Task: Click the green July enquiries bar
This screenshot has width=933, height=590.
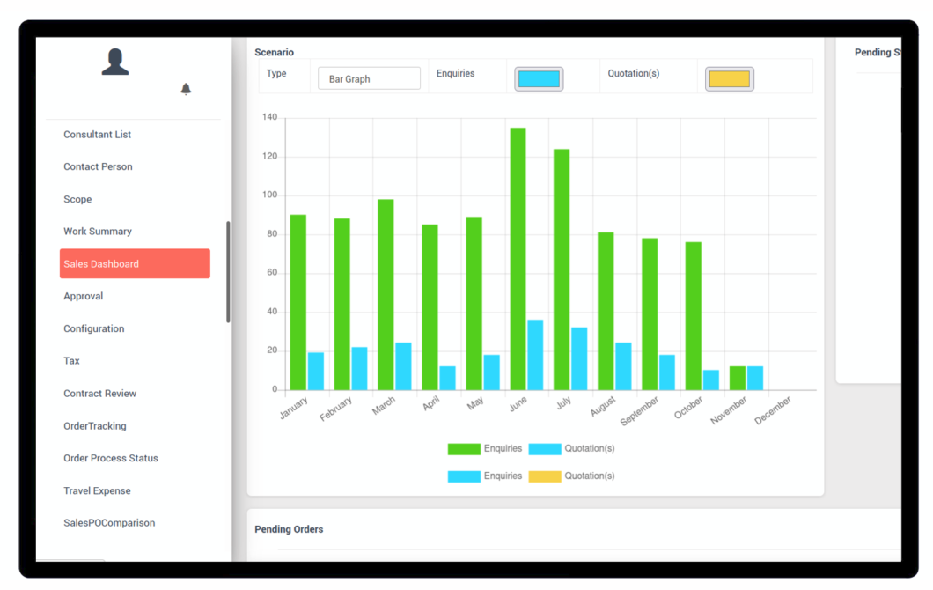Action: coord(561,269)
